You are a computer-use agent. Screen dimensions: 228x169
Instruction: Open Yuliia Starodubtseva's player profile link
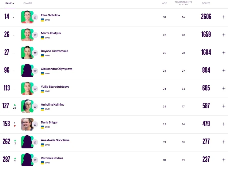pos(55,87)
